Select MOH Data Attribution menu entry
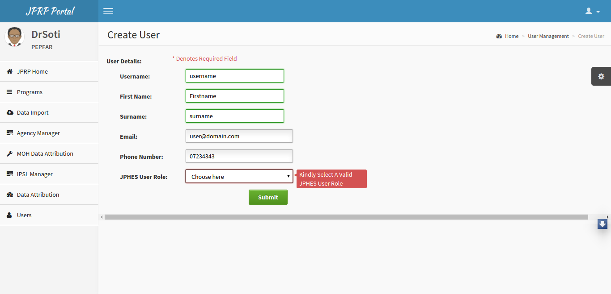This screenshot has width=611, height=294. pos(49,153)
